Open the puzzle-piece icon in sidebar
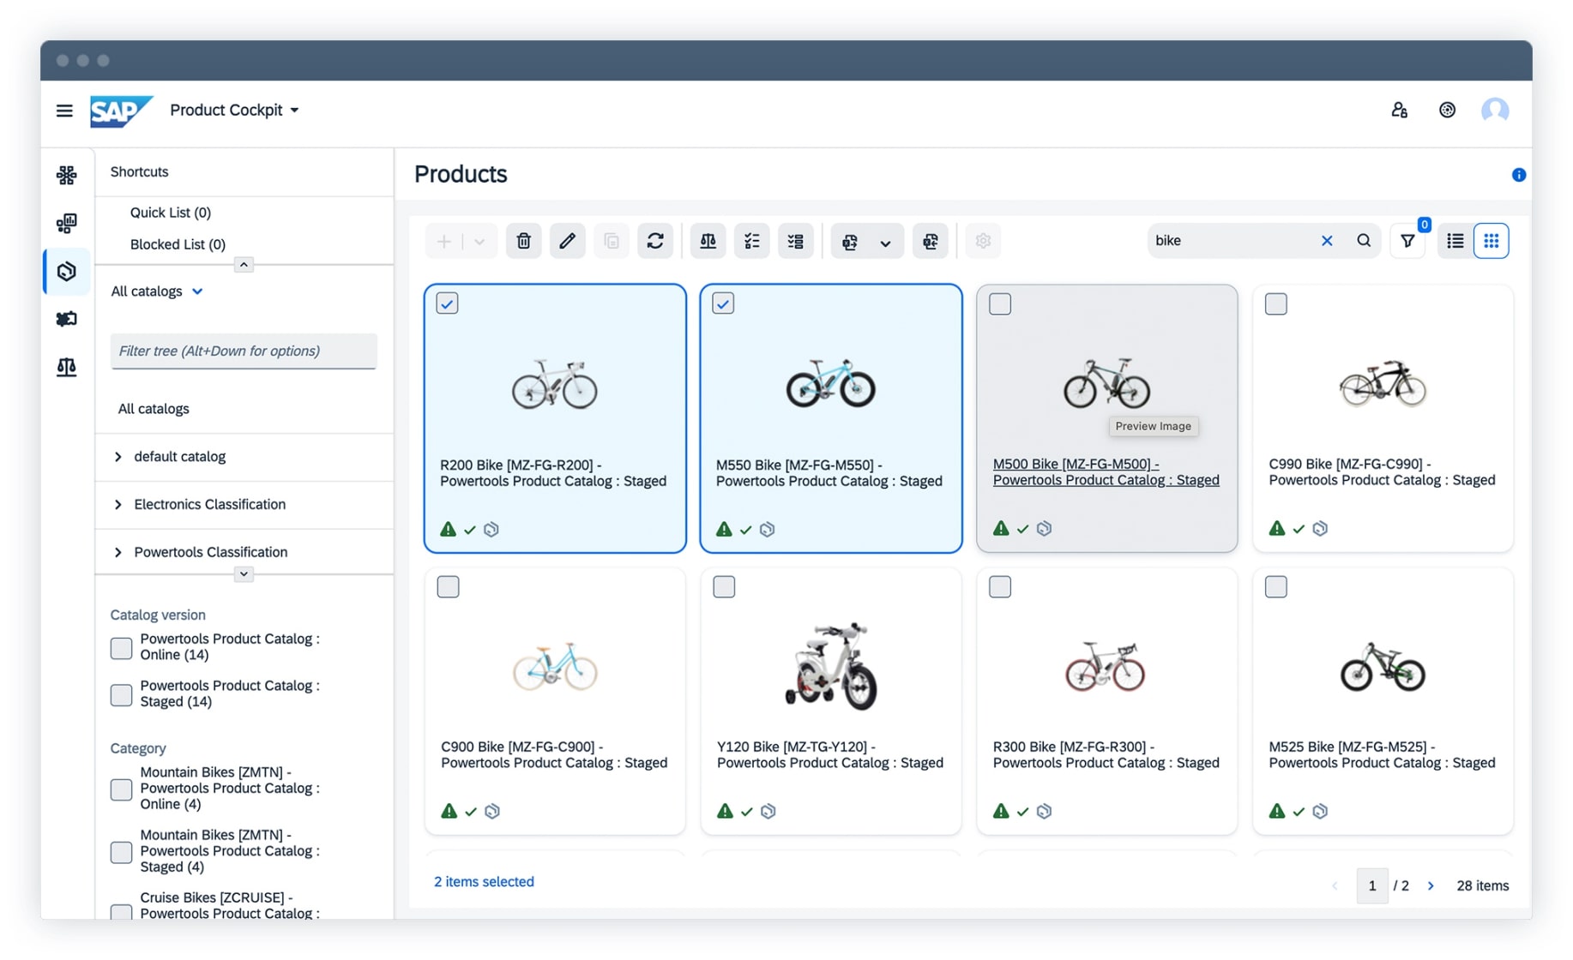The height and width of the screenshot is (960, 1573). [67, 319]
